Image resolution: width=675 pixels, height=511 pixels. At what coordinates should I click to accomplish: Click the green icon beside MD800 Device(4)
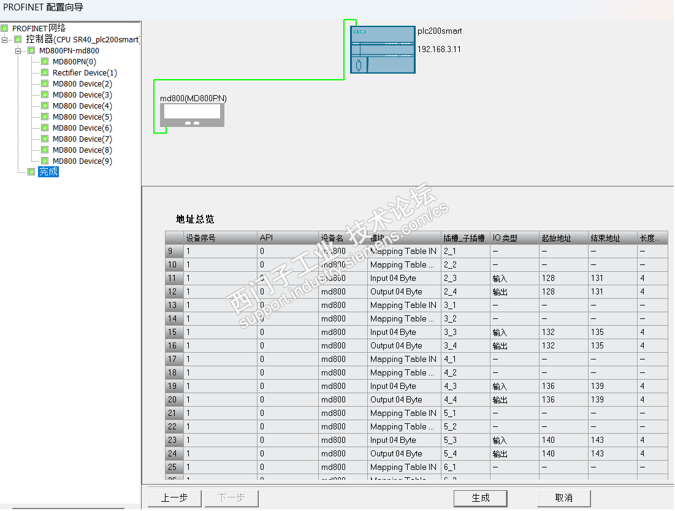tap(45, 106)
